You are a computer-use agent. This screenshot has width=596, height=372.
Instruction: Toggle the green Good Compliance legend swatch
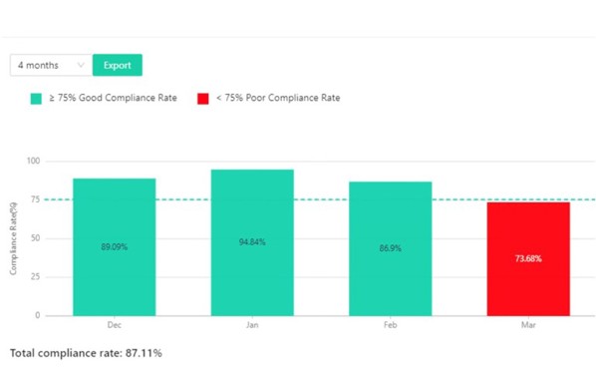36,99
